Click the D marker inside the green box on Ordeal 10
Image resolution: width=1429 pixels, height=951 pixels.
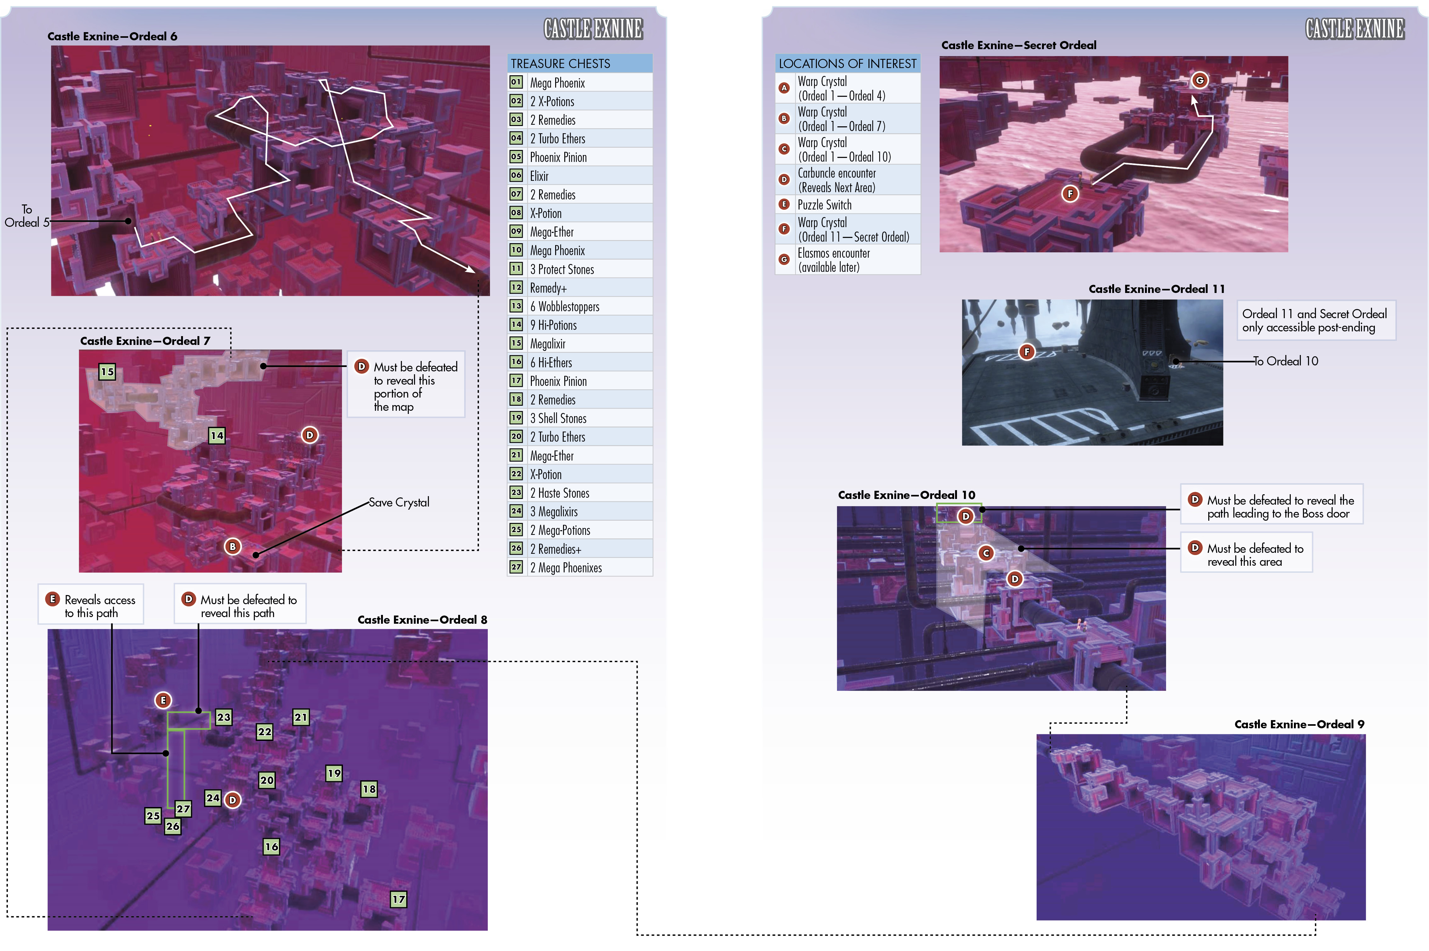pyautogui.click(x=966, y=516)
